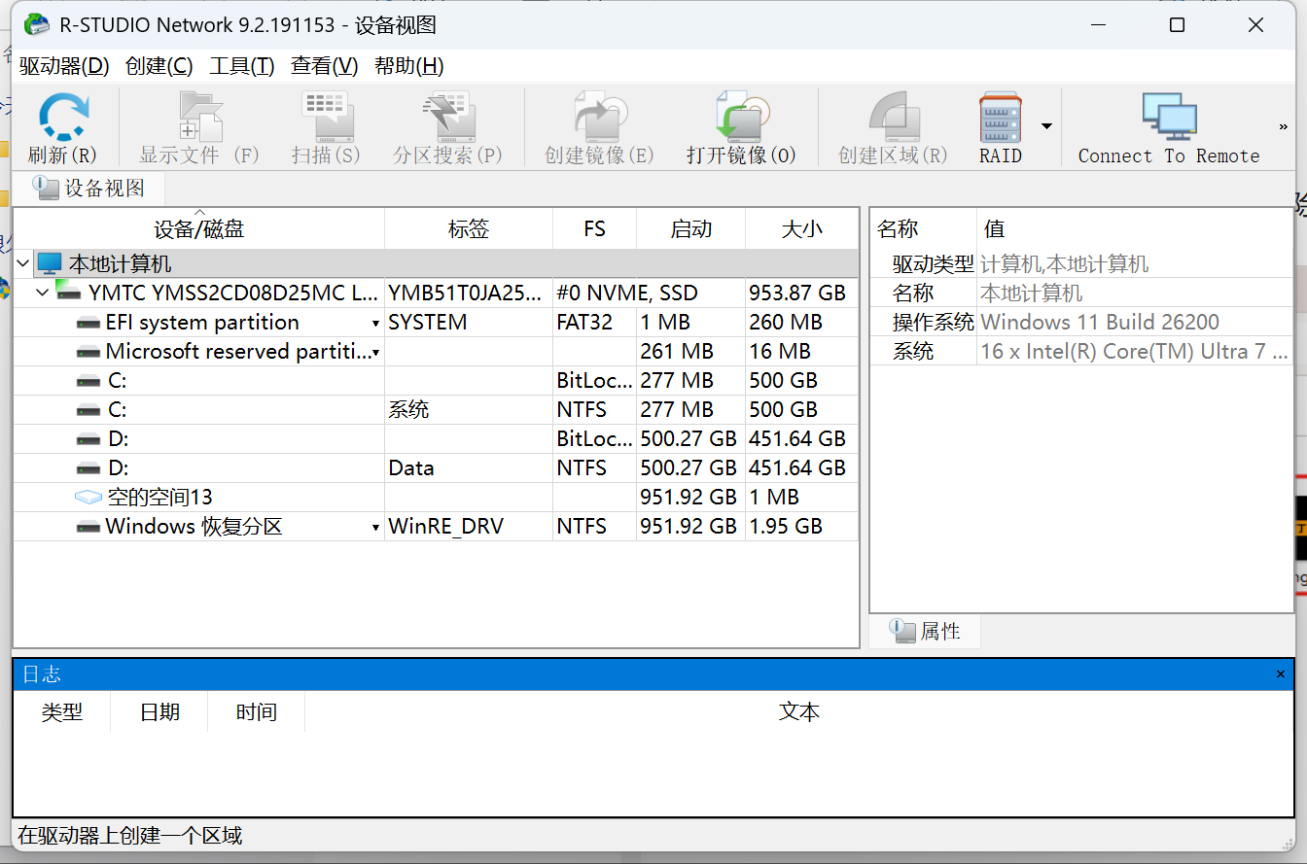Select the 本地计算机 tree row label
1307x864 pixels.
(120, 263)
